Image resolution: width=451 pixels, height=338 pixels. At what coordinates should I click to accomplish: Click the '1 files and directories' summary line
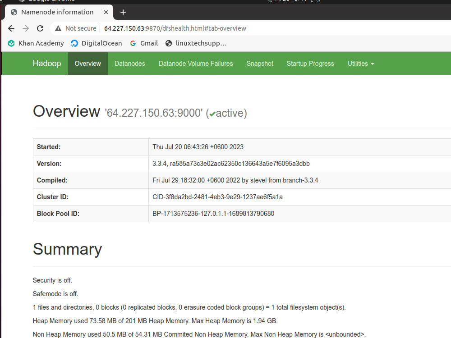[189, 307]
